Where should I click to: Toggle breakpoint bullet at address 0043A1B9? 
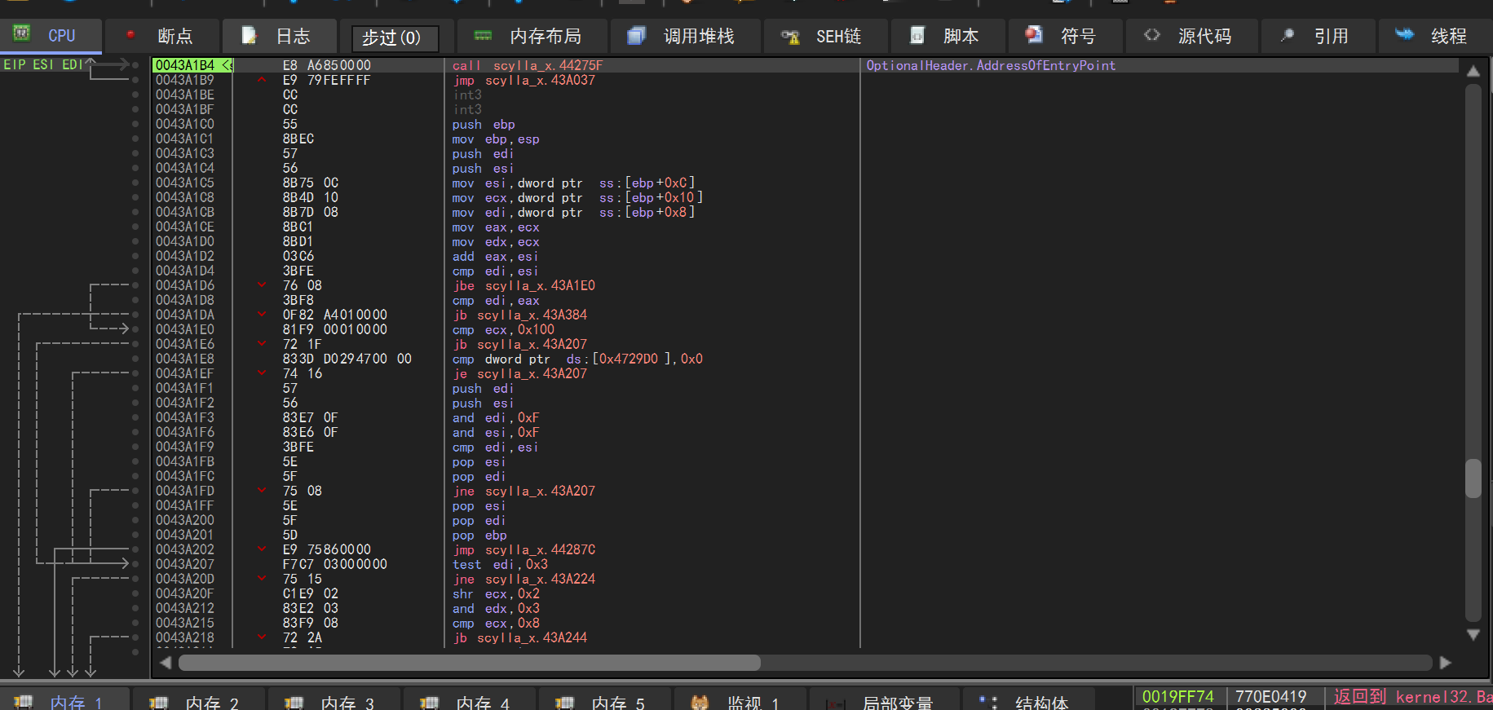(135, 80)
